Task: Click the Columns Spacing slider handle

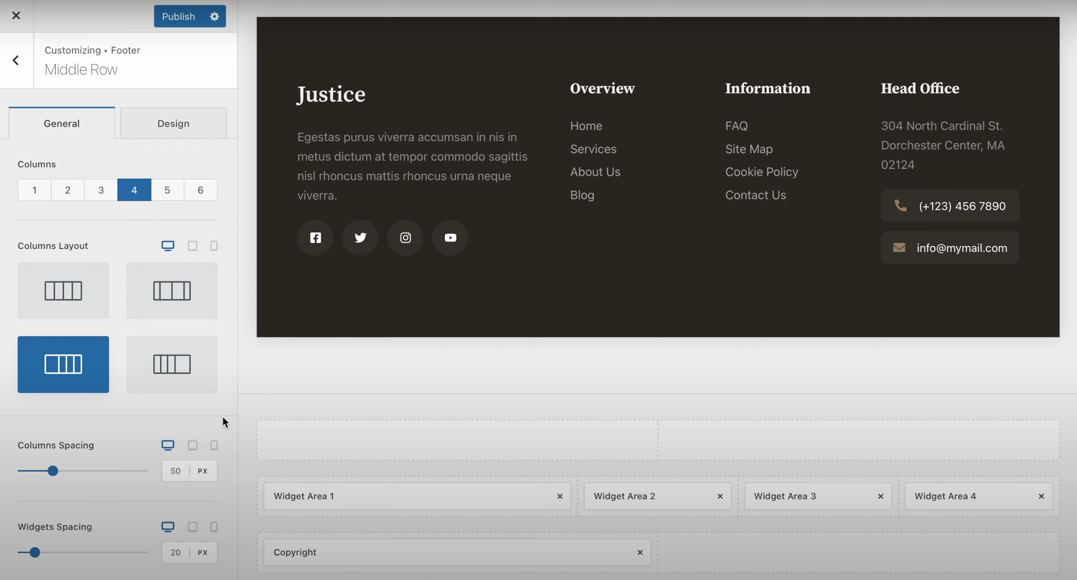Action: tap(52, 471)
